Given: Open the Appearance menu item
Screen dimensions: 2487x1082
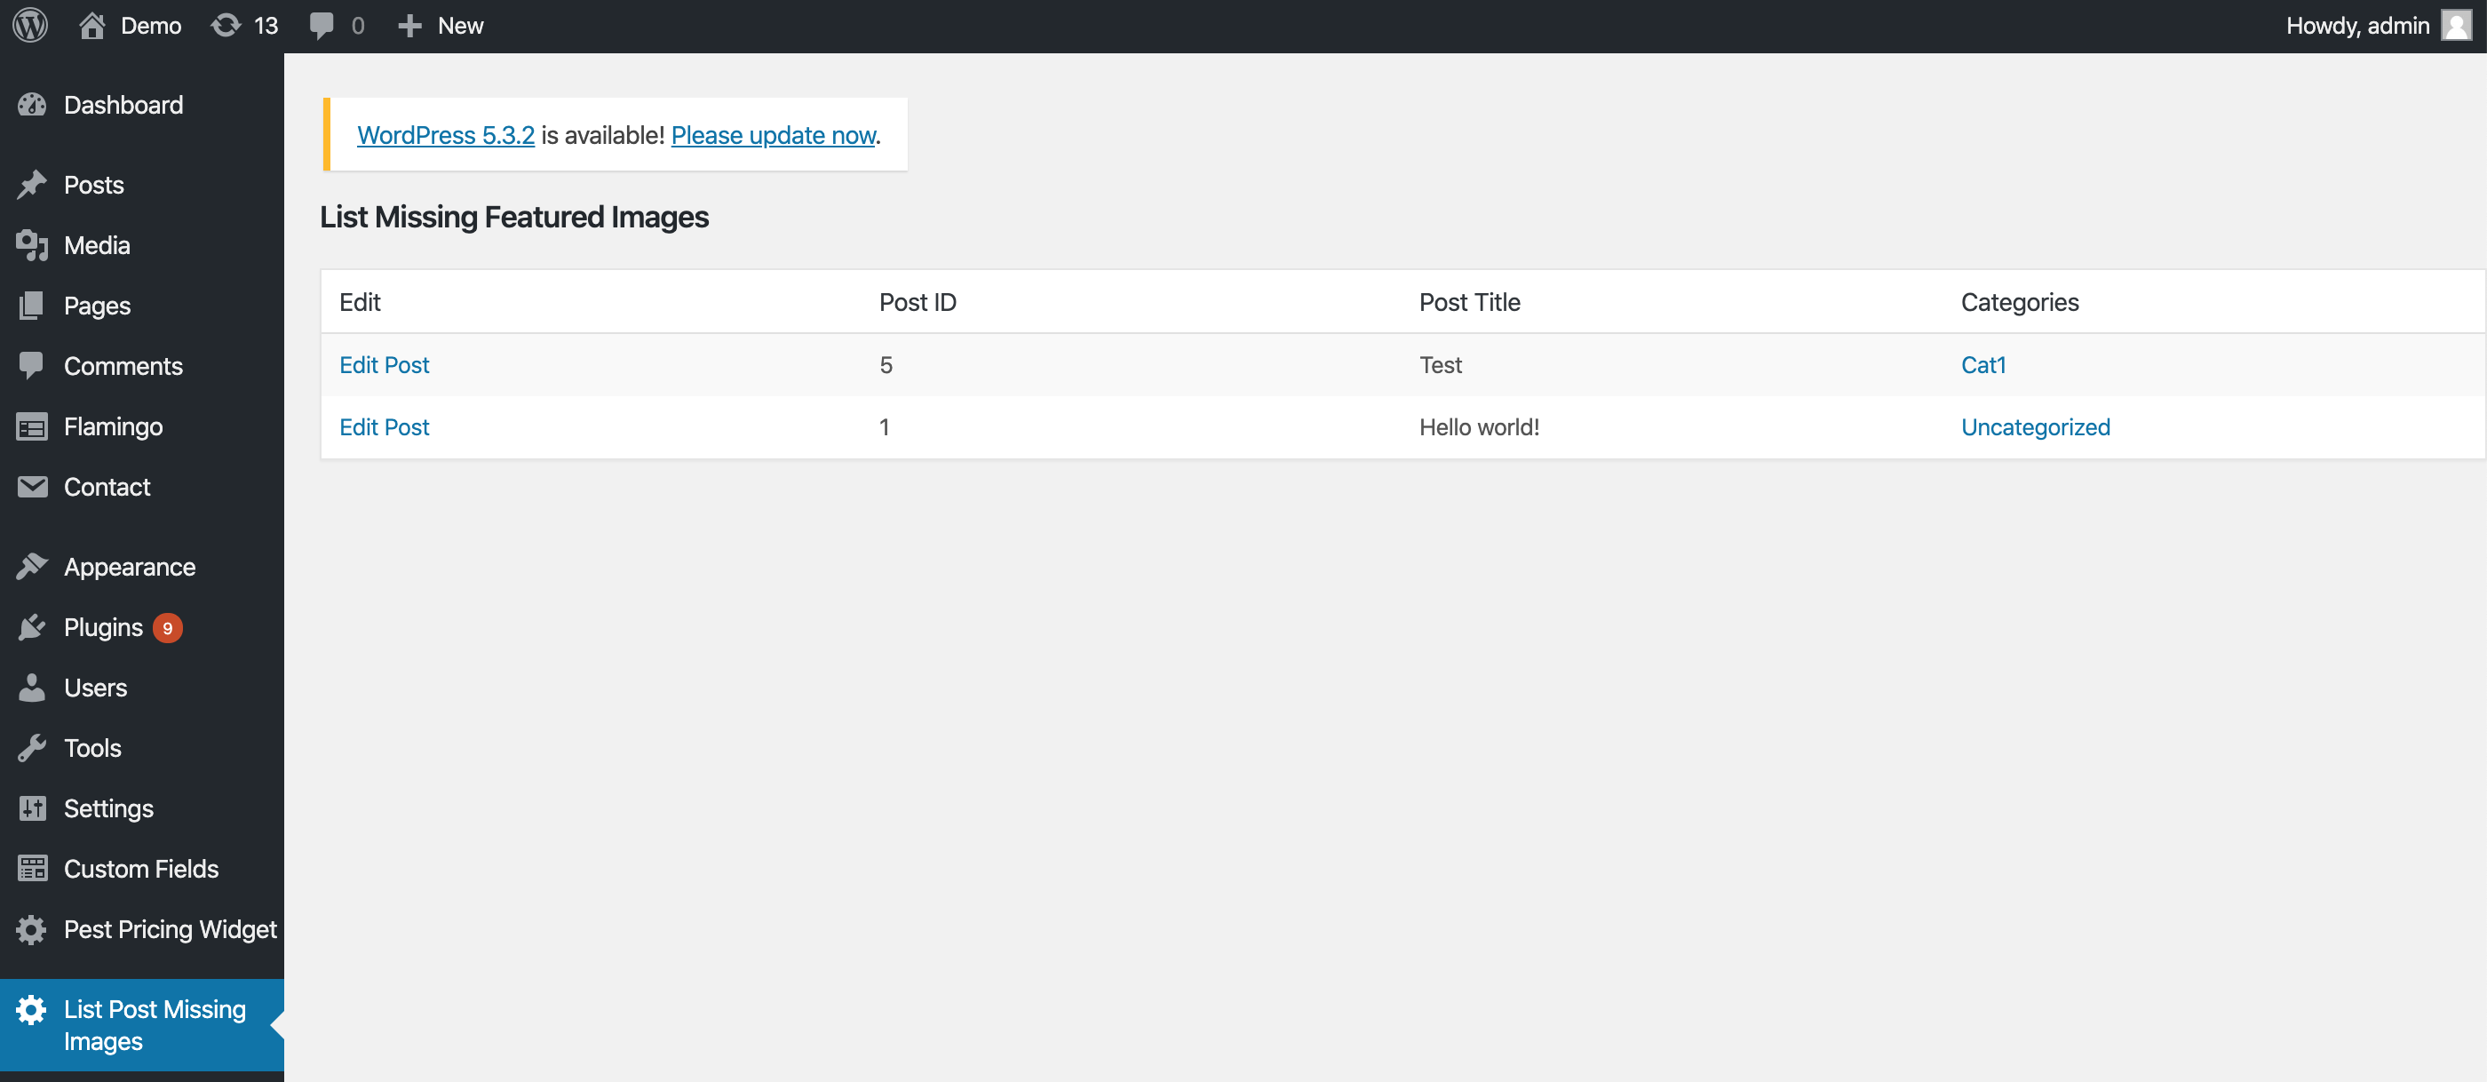Looking at the screenshot, I should (x=130, y=568).
